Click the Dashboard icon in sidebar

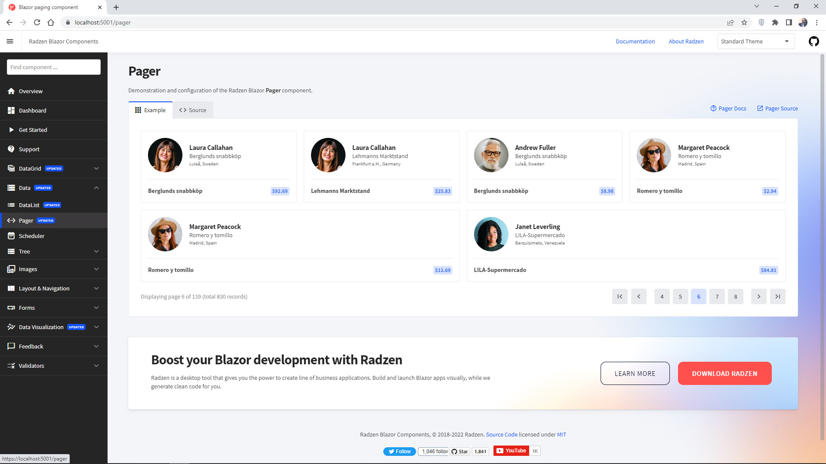[x=11, y=110]
